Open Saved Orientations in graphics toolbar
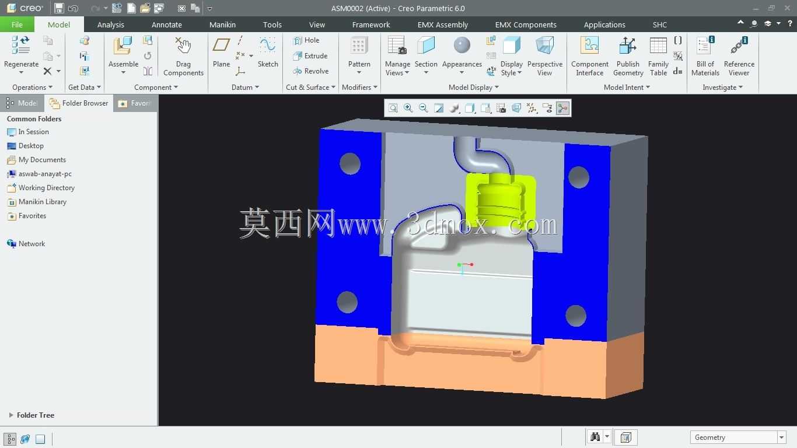Image resolution: width=797 pixels, height=448 pixels. click(x=485, y=108)
